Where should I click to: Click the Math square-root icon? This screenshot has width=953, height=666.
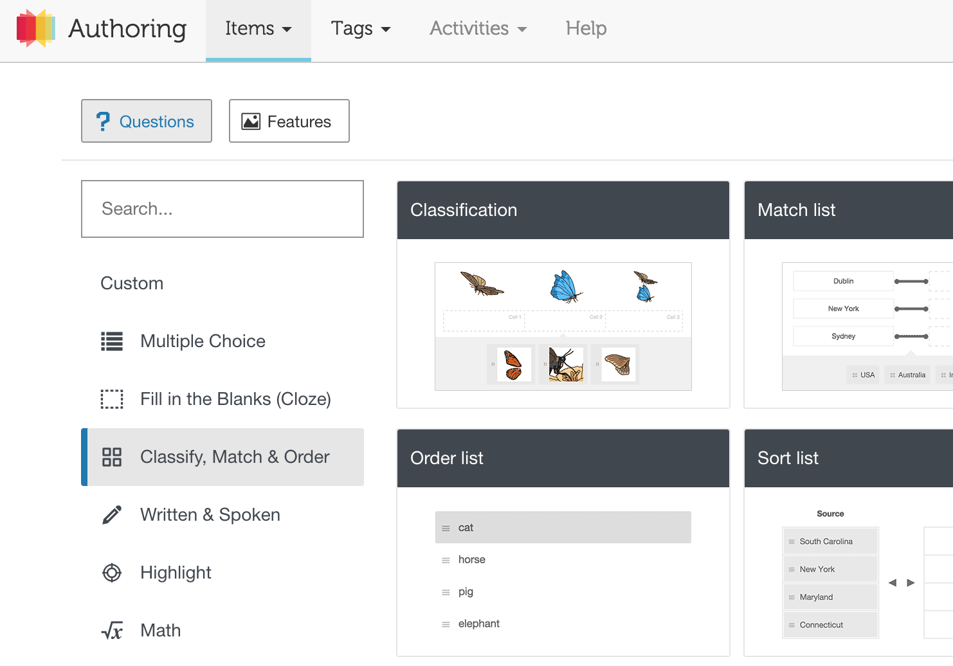point(112,631)
